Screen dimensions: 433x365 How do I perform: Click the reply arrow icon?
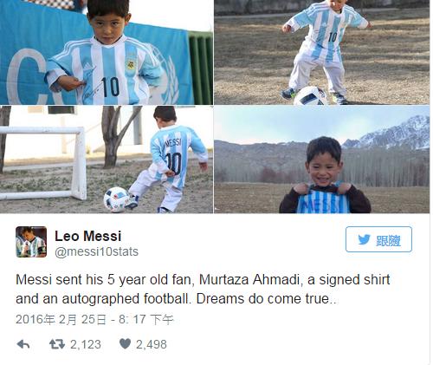coord(23,344)
